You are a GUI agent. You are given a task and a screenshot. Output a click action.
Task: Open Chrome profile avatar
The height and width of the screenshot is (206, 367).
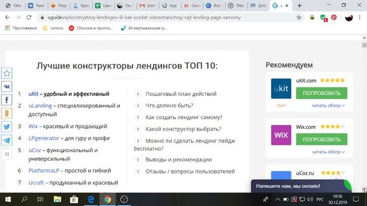(349, 18)
